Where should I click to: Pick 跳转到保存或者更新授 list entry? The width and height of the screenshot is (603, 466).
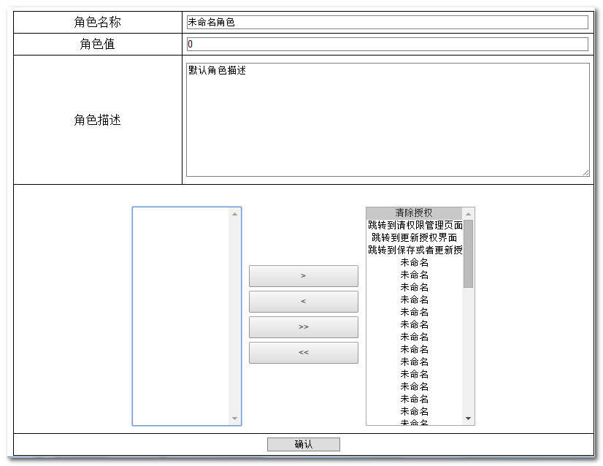[x=415, y=251]
